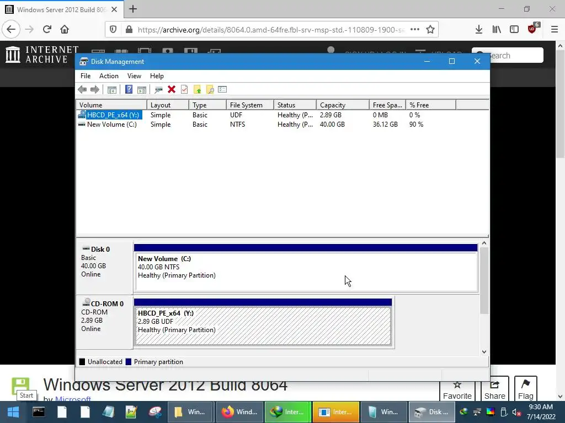
Task: Open the View menu in Disk Management
Action: coord(134,76)
